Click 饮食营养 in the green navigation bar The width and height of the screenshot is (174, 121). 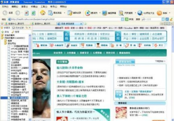tap(58, 53)
